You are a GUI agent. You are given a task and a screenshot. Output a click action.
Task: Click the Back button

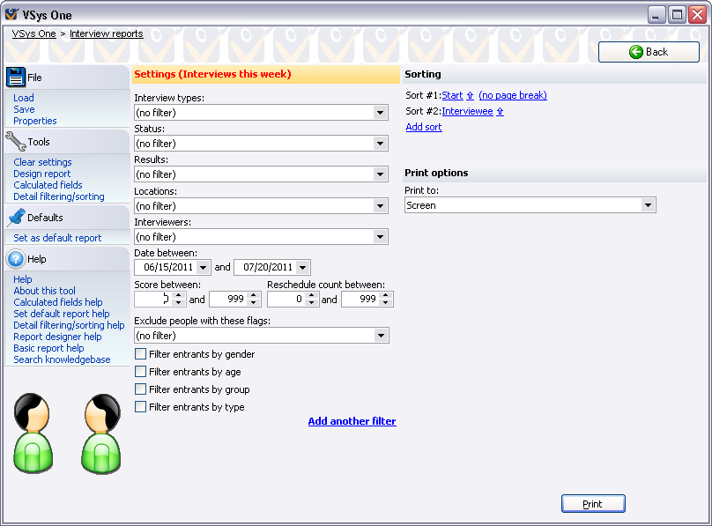(x=649, y=52)
